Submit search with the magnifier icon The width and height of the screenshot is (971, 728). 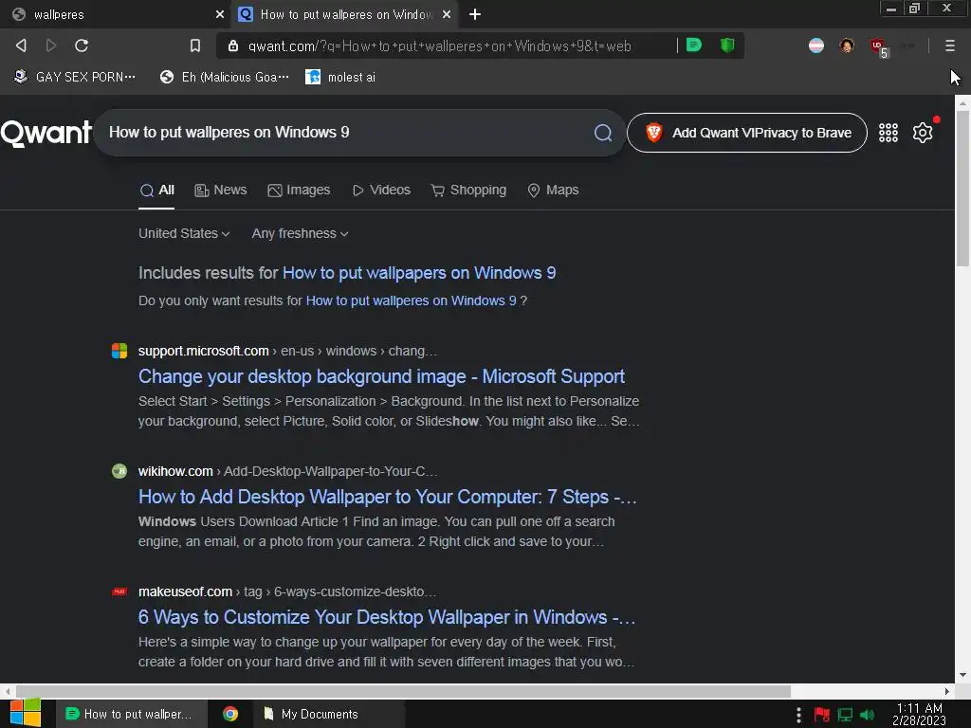coord(602,133)
